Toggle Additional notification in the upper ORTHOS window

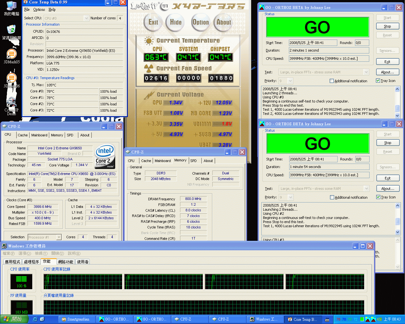tap(332, 81)
